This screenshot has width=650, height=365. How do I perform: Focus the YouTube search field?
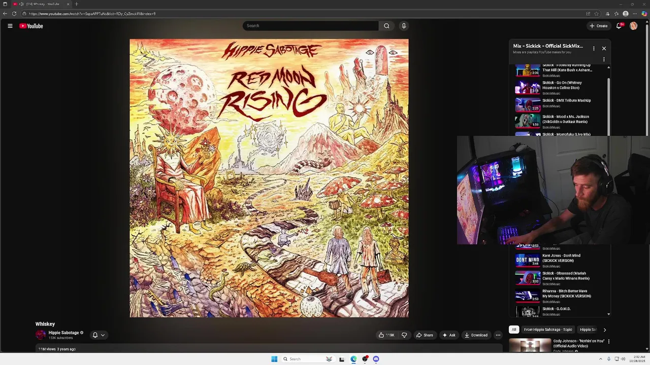point(310,26)
